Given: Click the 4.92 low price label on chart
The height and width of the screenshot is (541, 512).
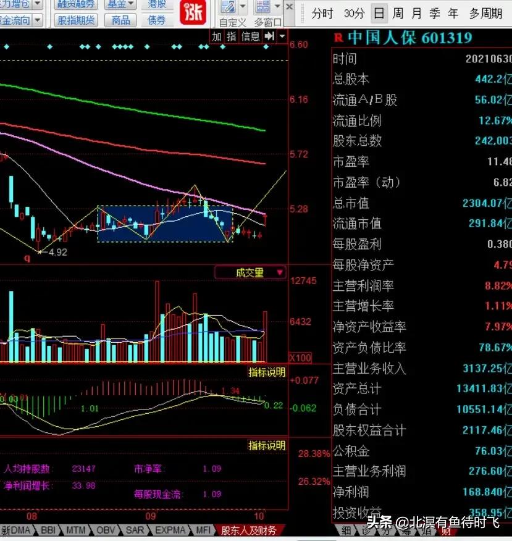Looking at the screenshot, I should (x=57, y=252).
